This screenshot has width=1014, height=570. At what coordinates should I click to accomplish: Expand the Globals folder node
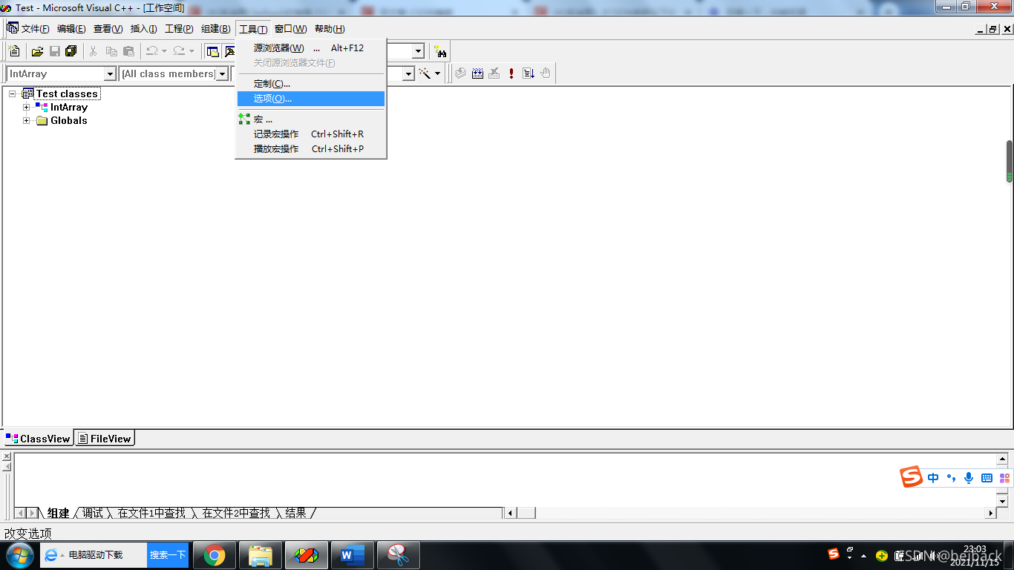coord(26,120)
